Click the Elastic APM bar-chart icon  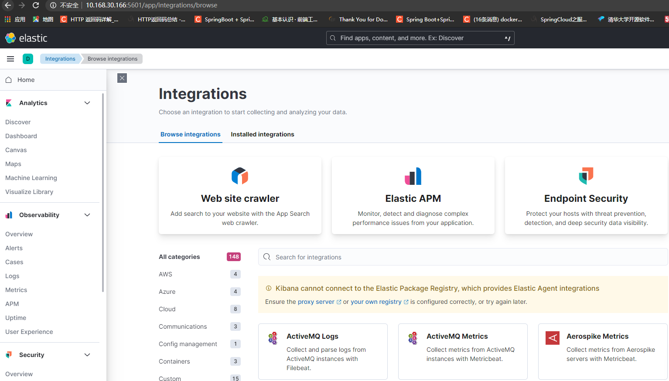(413, 176)
